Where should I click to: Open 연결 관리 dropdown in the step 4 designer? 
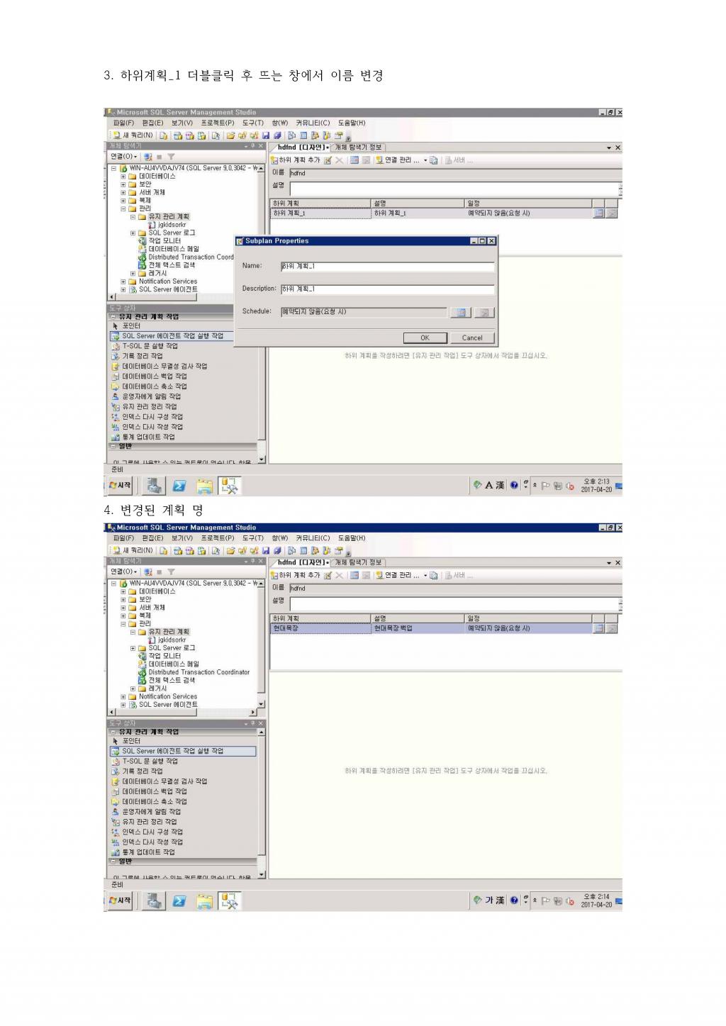pyautogui.click(x=401, y=576)
